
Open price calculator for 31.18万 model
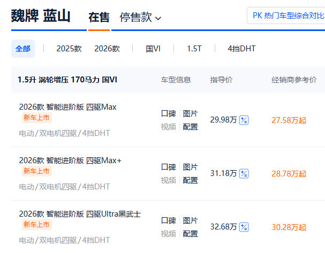244,173
